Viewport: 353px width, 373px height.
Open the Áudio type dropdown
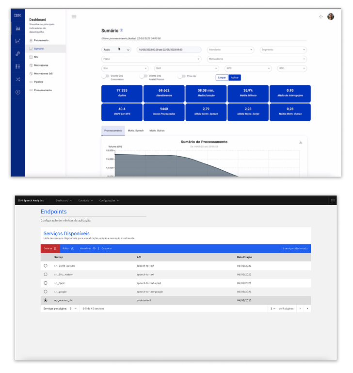pyautogui.click(x=116, y=49)
